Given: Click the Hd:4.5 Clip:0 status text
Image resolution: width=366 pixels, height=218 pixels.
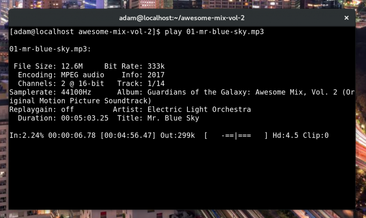Looking at the screenshot, I should (x=301, y=135).
